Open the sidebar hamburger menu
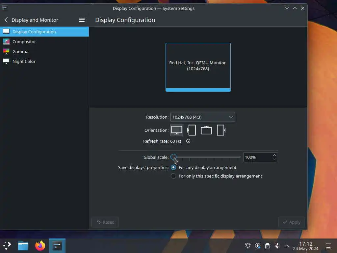The height and width of the screenshot is (253, 337). (82, 20)
